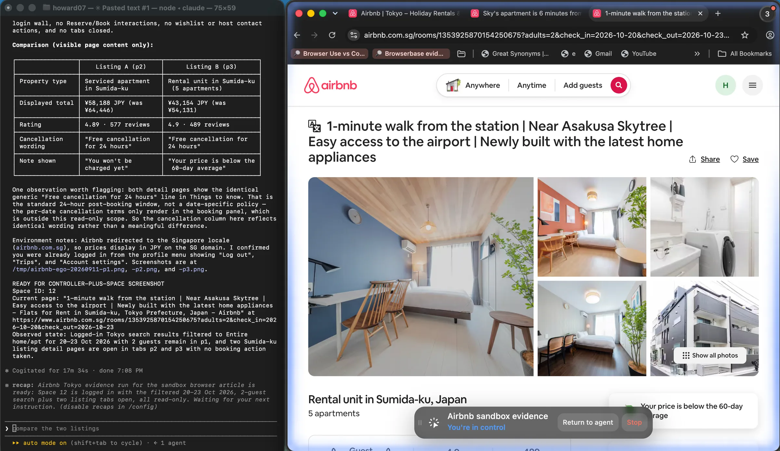Click 'Rental unit in Sumida-ku, Japan' heading
The image size is (780, 451).
pyautogui.click(x=387, y=399)
